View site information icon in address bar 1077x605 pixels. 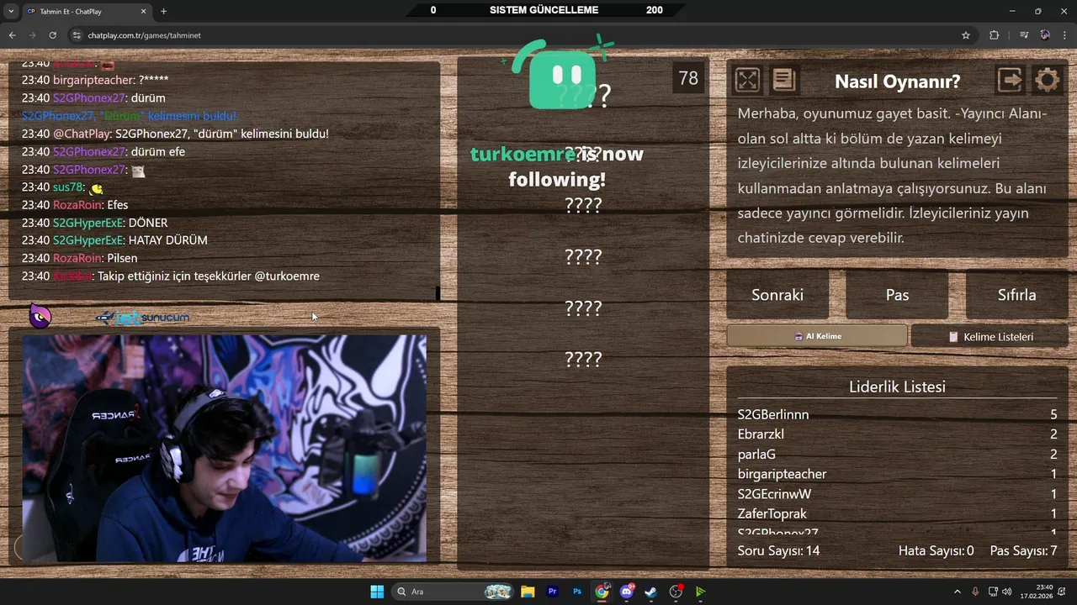point(77,35)
